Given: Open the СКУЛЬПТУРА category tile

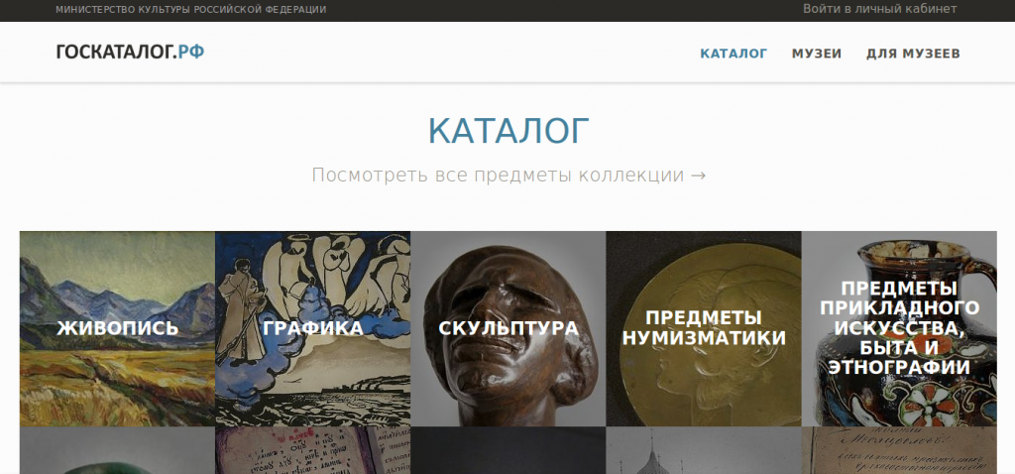Looking at the screenshot, I should (508, 328).
